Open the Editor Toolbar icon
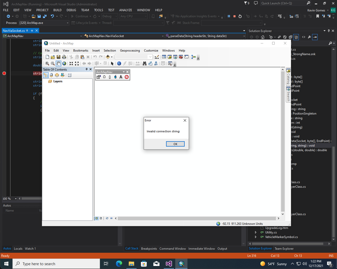 pos(157,57)
